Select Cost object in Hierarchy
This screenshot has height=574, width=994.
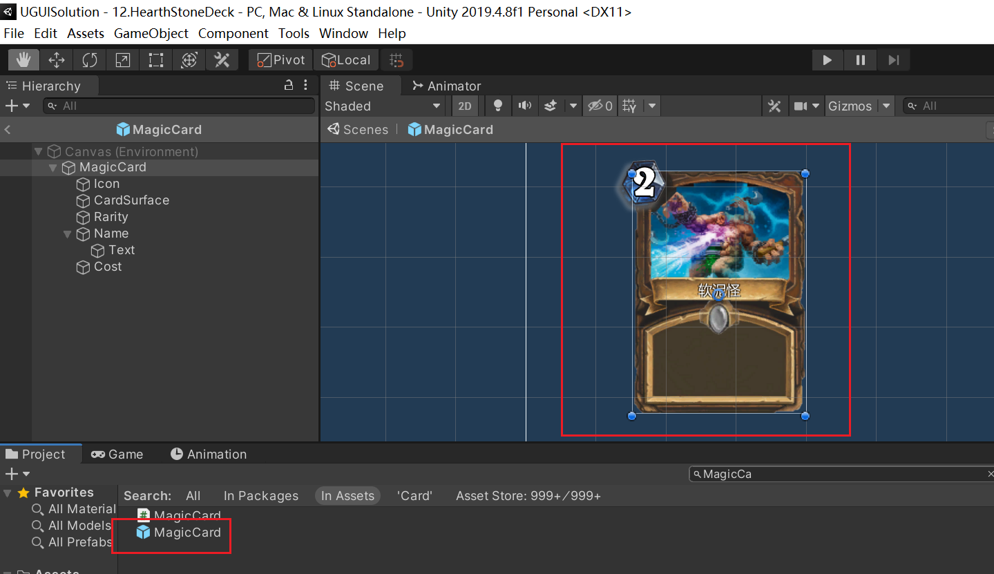click(x=99, y=267)
